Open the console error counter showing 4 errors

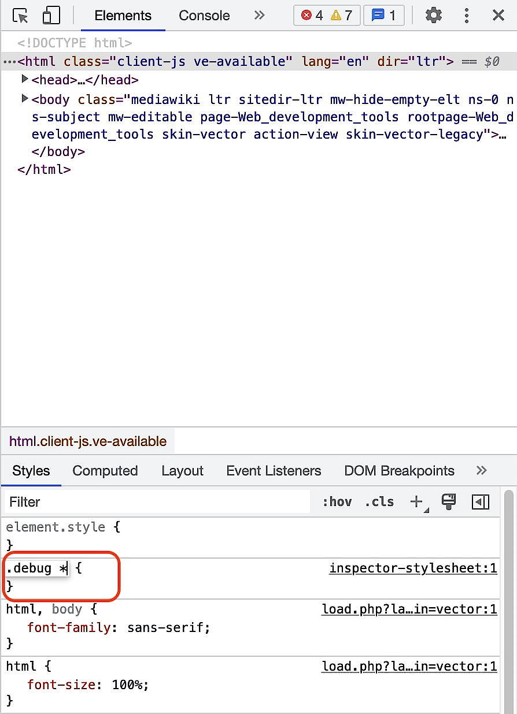(x=310, y=16)
